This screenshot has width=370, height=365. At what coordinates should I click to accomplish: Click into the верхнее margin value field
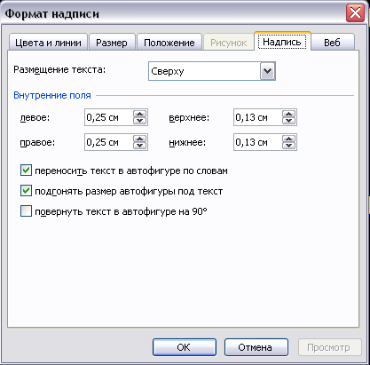coord(258,117)
